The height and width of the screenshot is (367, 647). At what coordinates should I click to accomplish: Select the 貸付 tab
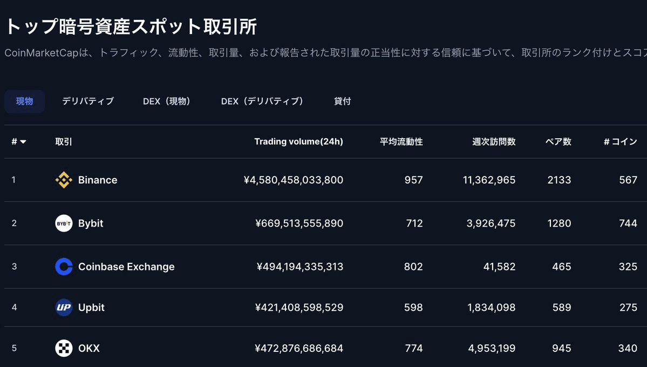[x=342, y=101]
